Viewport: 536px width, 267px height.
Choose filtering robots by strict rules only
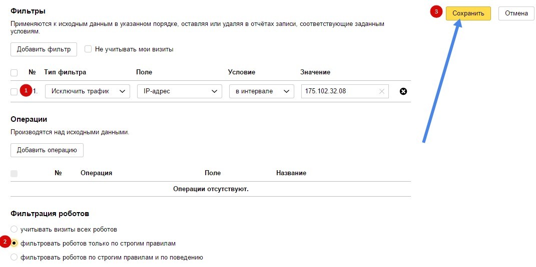click(15, 244)
